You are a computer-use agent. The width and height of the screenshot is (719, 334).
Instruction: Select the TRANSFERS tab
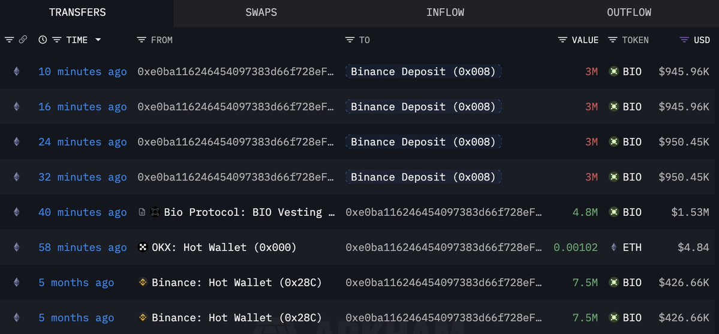[77, 13]
